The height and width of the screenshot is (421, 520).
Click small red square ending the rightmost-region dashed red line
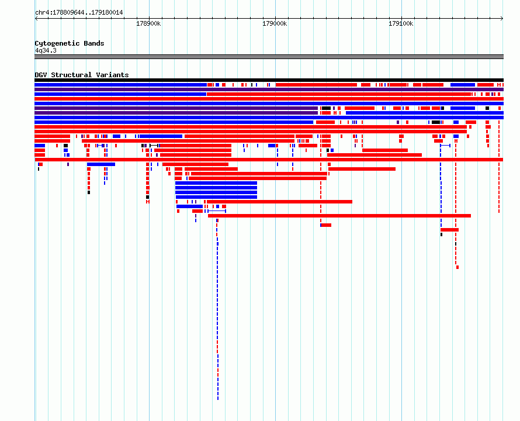click(x=457, y=267)
